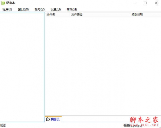Sort list by 文件路径 column header

pos(100,14)
